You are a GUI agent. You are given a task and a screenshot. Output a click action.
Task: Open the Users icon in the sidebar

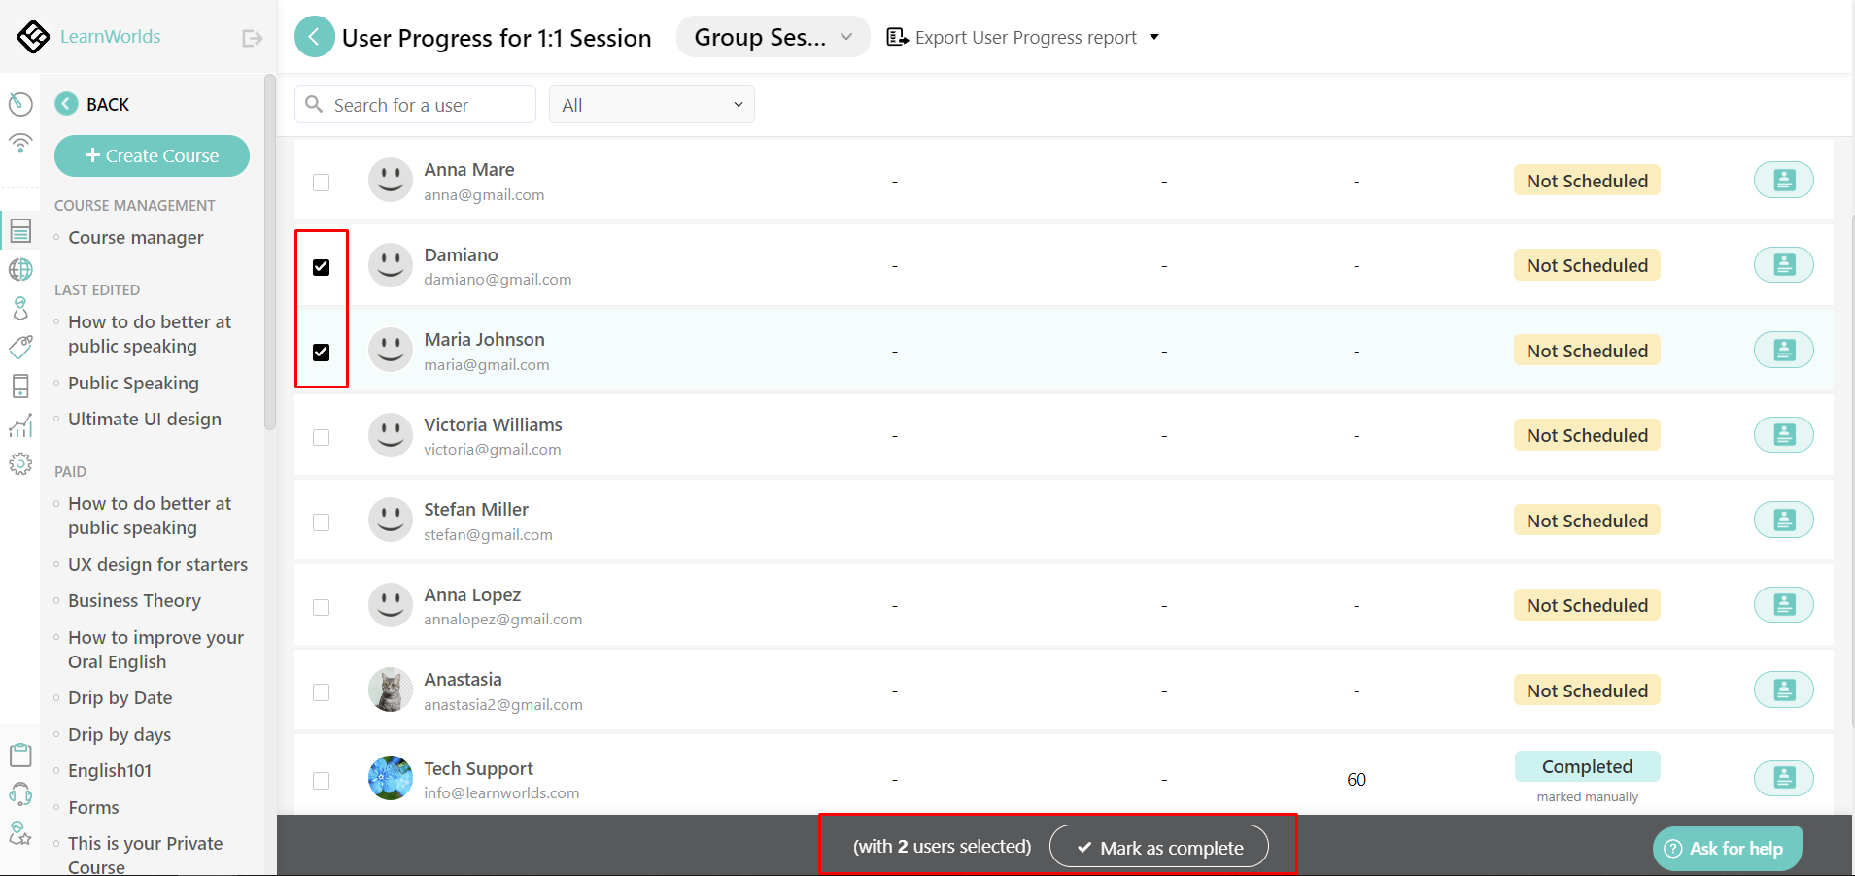pos(20,308)
